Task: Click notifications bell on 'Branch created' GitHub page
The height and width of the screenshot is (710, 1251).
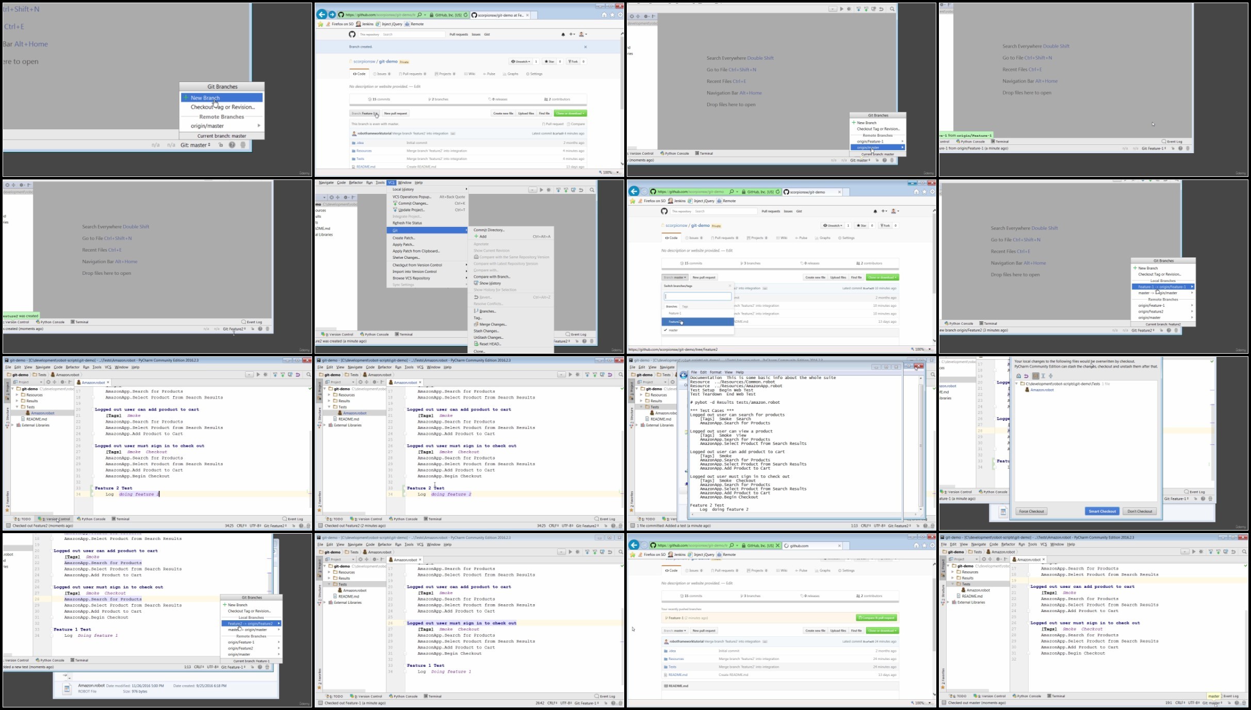Action: pos(563,35)
